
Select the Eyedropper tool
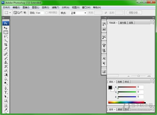[6, 110]
